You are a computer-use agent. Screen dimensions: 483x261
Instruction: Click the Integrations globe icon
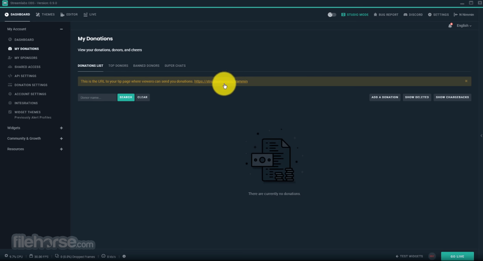(10, 103)
